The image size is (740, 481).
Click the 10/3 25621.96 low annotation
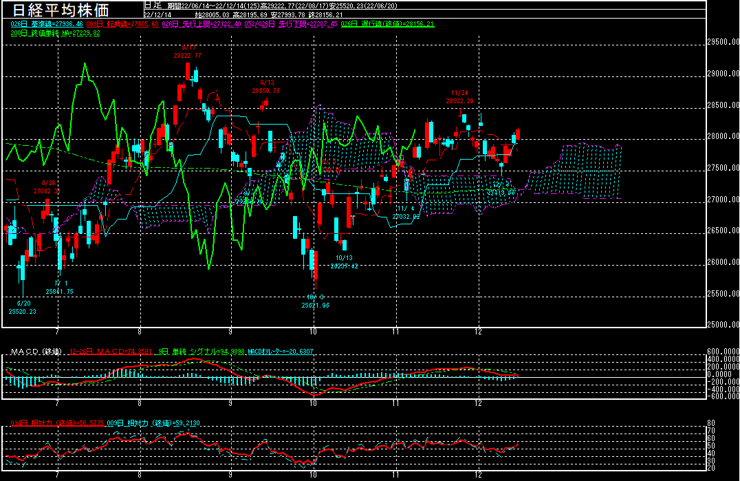(x=315, y=301)
